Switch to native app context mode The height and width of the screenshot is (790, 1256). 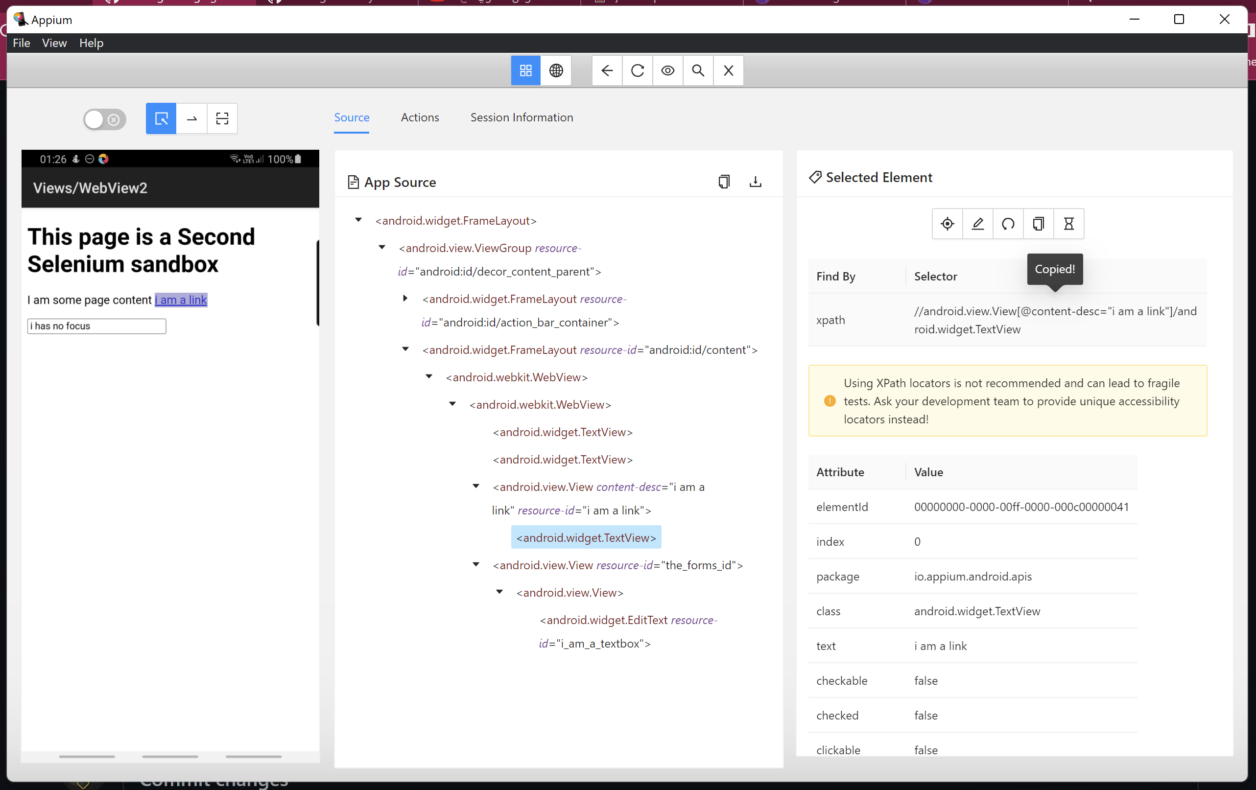(x=526, y=70)
